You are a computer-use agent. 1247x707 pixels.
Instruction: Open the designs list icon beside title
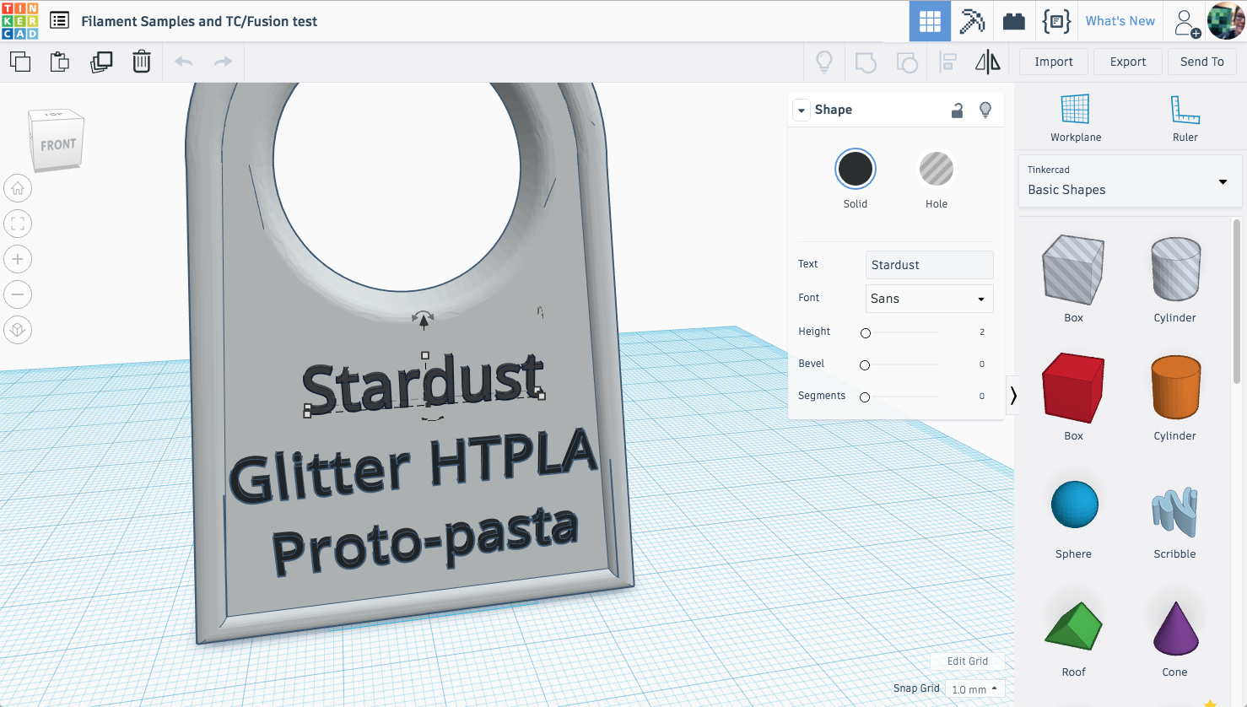(60, 20)
